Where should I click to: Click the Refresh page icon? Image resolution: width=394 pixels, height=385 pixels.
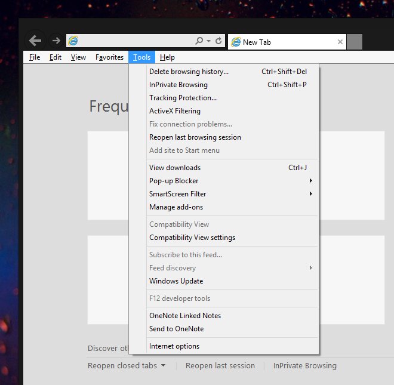pyautogui.click(x=218, y=41)
